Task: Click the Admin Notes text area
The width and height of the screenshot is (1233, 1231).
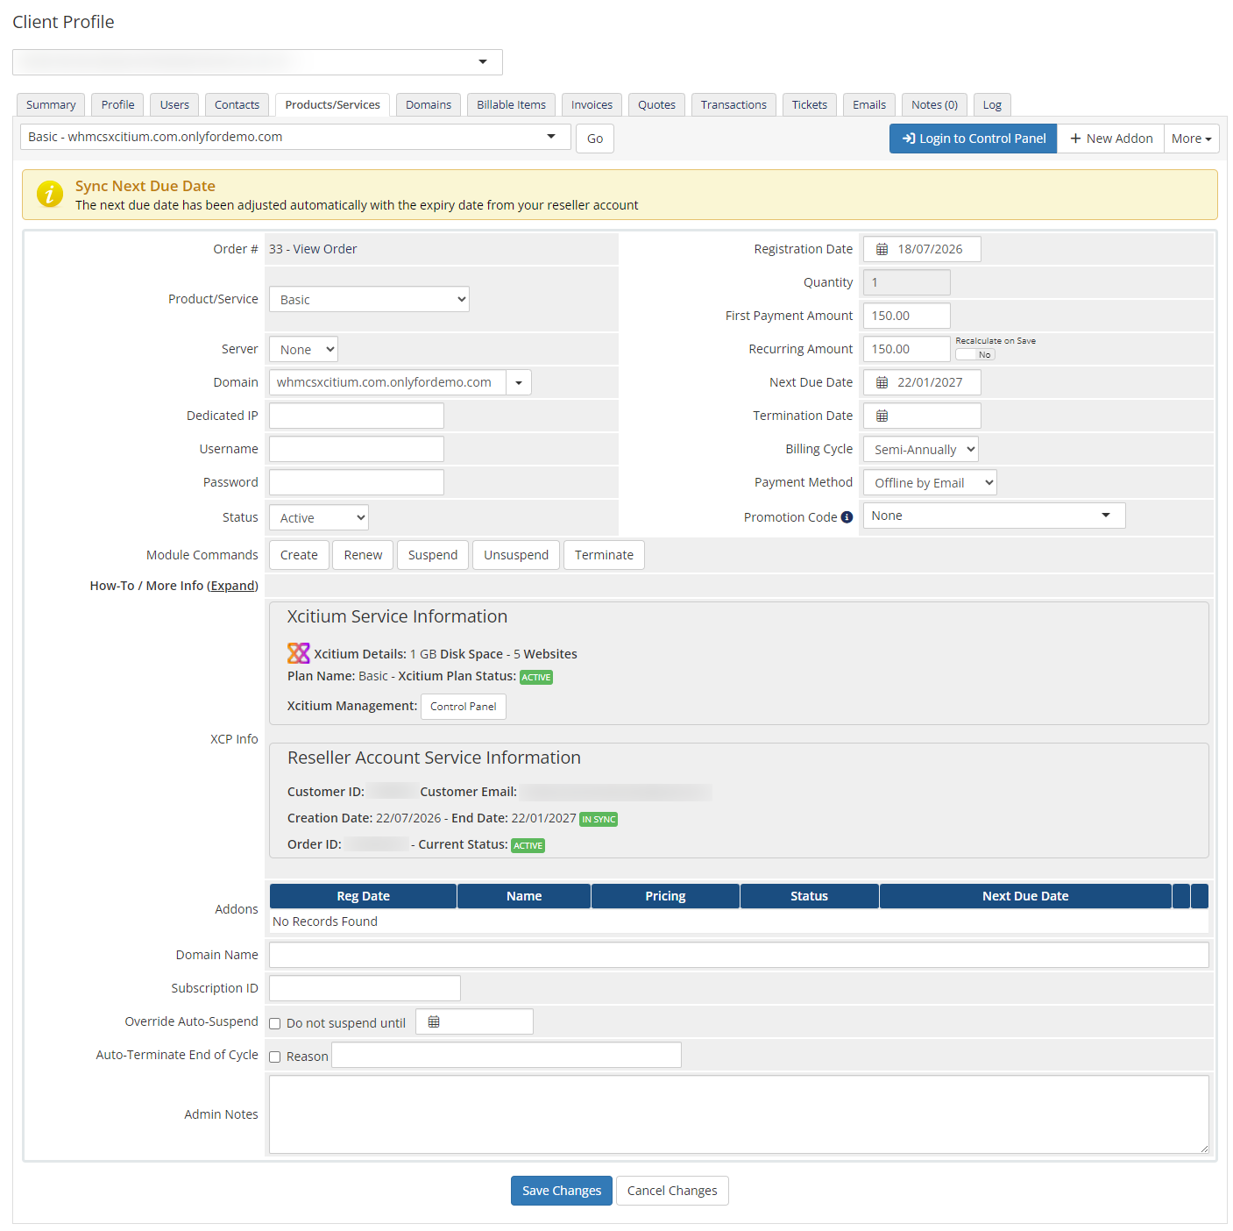Action: pyautogui.click(x=739, y=1114)
